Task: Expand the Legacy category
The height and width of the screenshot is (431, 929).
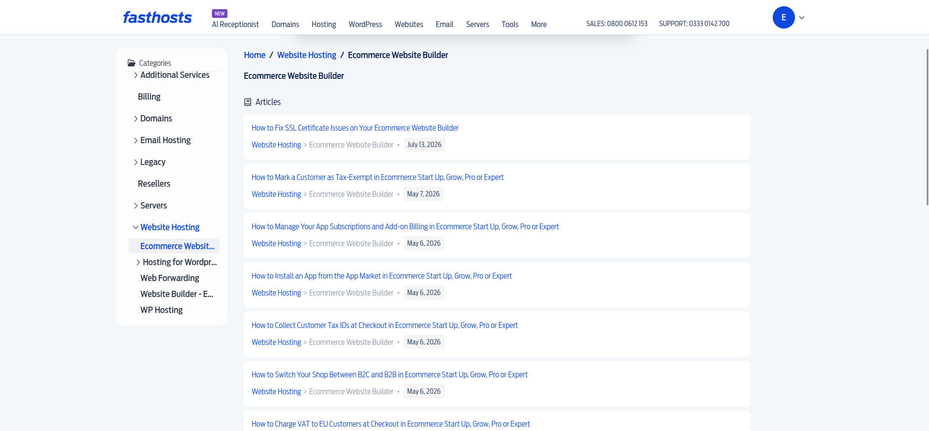Action: coord(135,162)
